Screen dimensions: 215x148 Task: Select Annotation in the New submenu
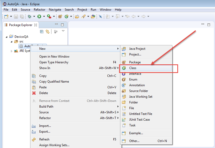(146, 85)
